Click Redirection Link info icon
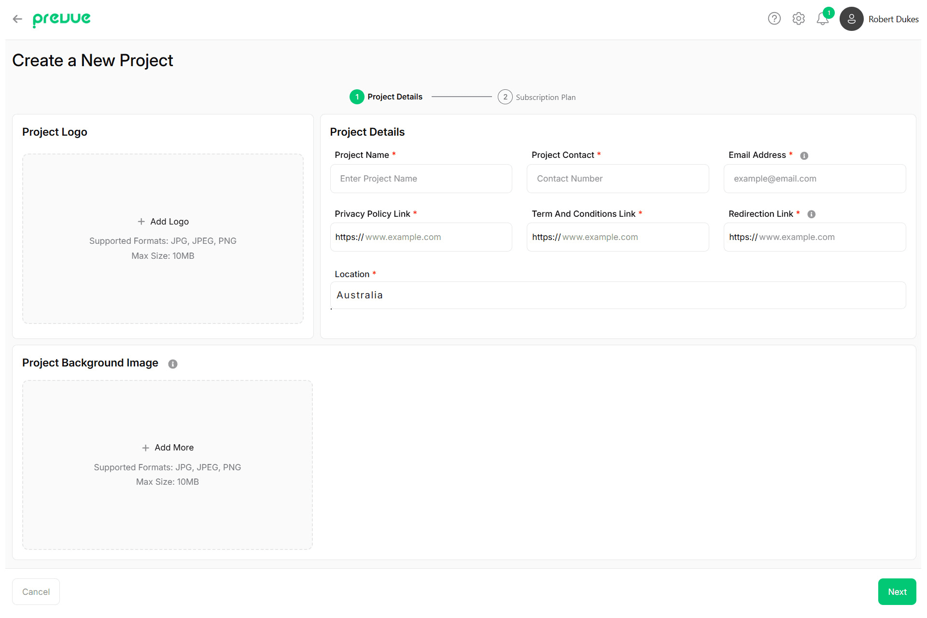Image resolution: width=927 pixels, height=618 pixels. [811, 214]
